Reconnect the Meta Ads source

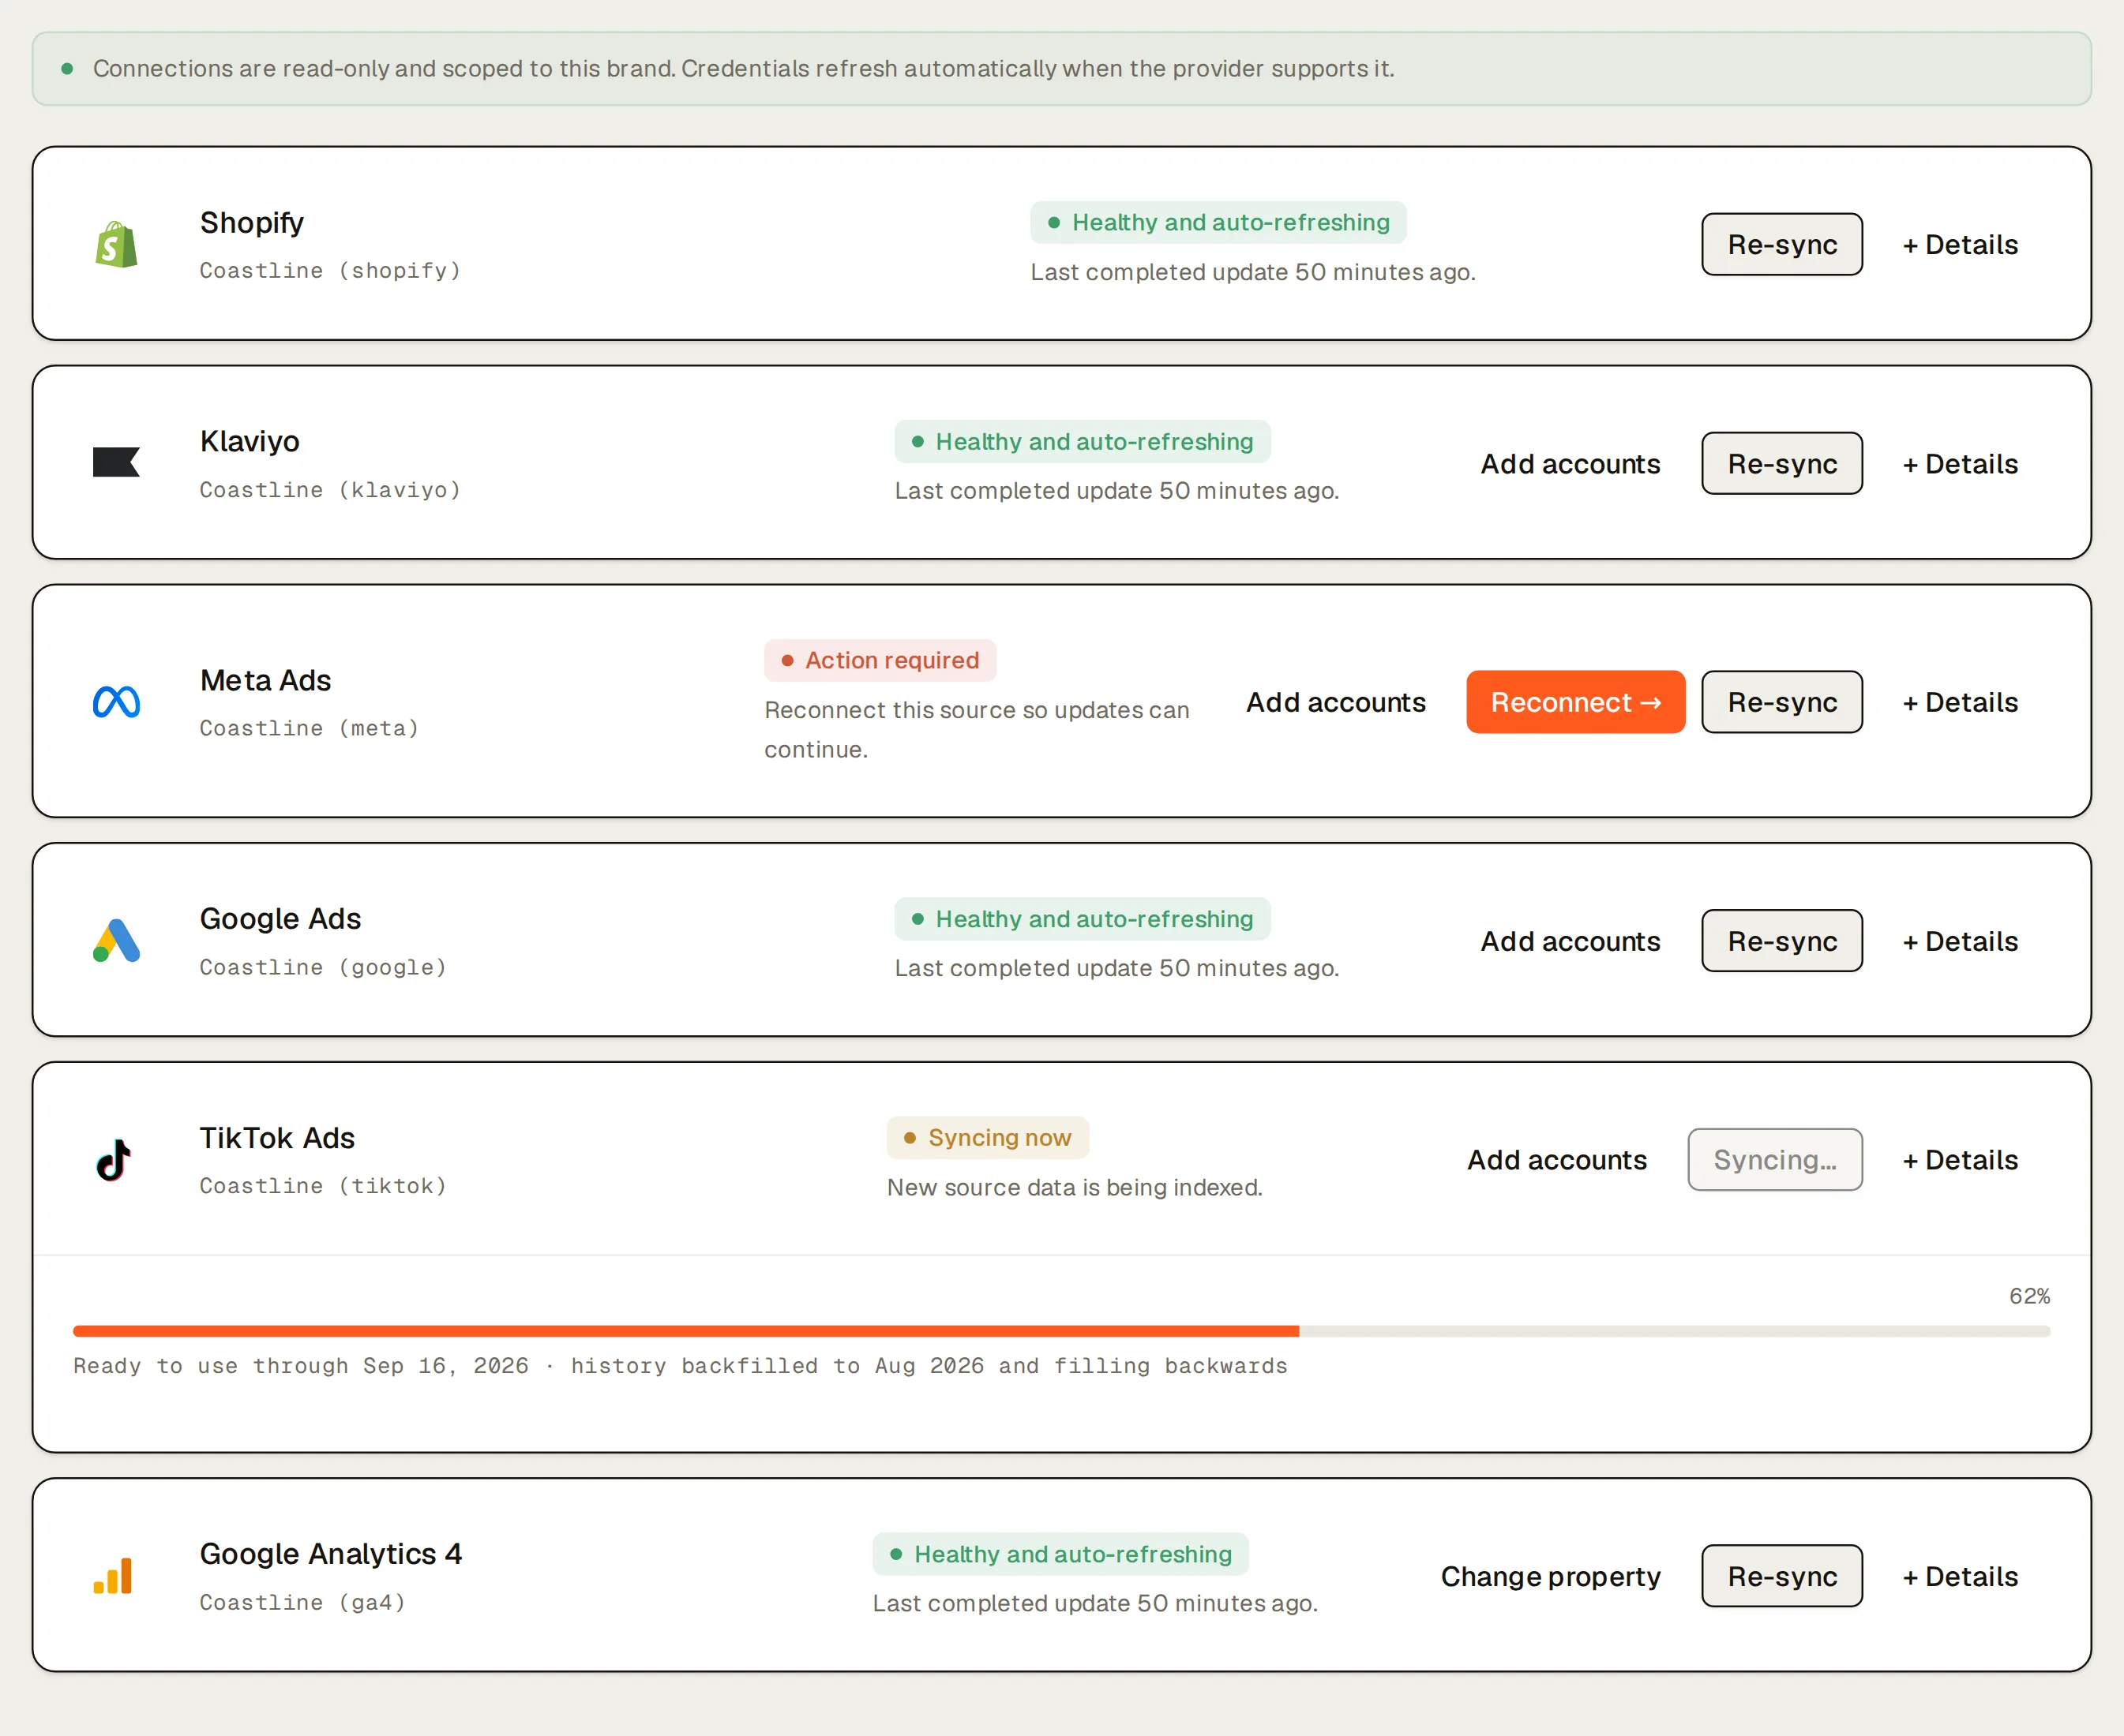point(1576,702)
